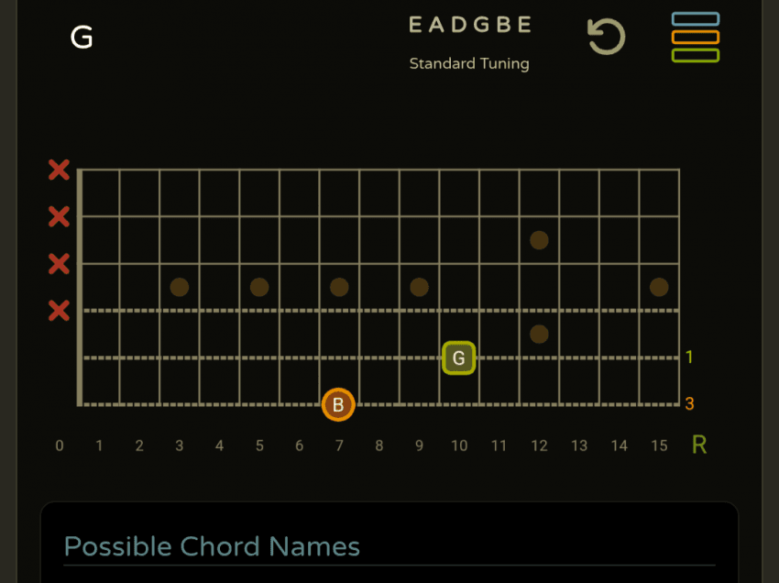
Task: Toggle the top muted string X
Action: point(59,170)
